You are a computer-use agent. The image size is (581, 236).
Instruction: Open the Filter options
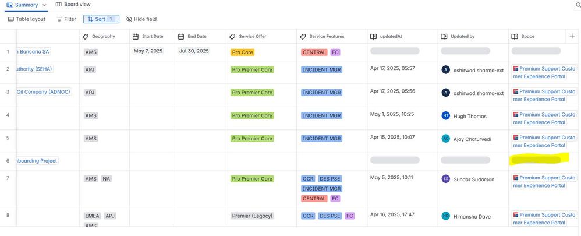[66, 19]
